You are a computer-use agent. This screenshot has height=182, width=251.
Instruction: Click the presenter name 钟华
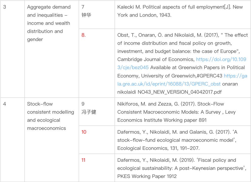(x=86, y=15)
